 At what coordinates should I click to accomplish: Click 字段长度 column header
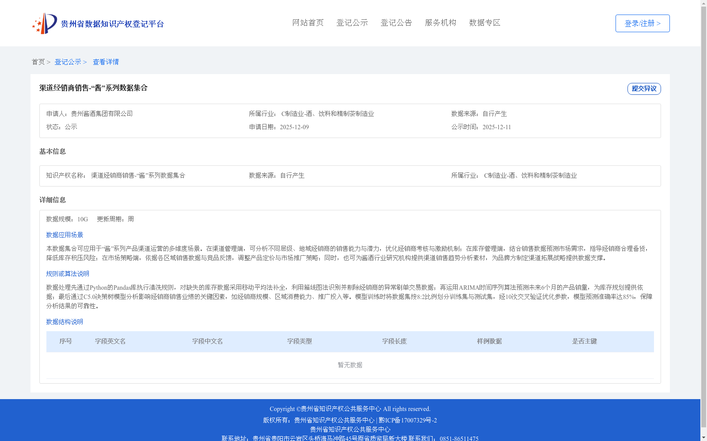coord(395,341)
